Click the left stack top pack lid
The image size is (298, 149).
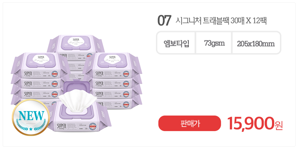41,60
